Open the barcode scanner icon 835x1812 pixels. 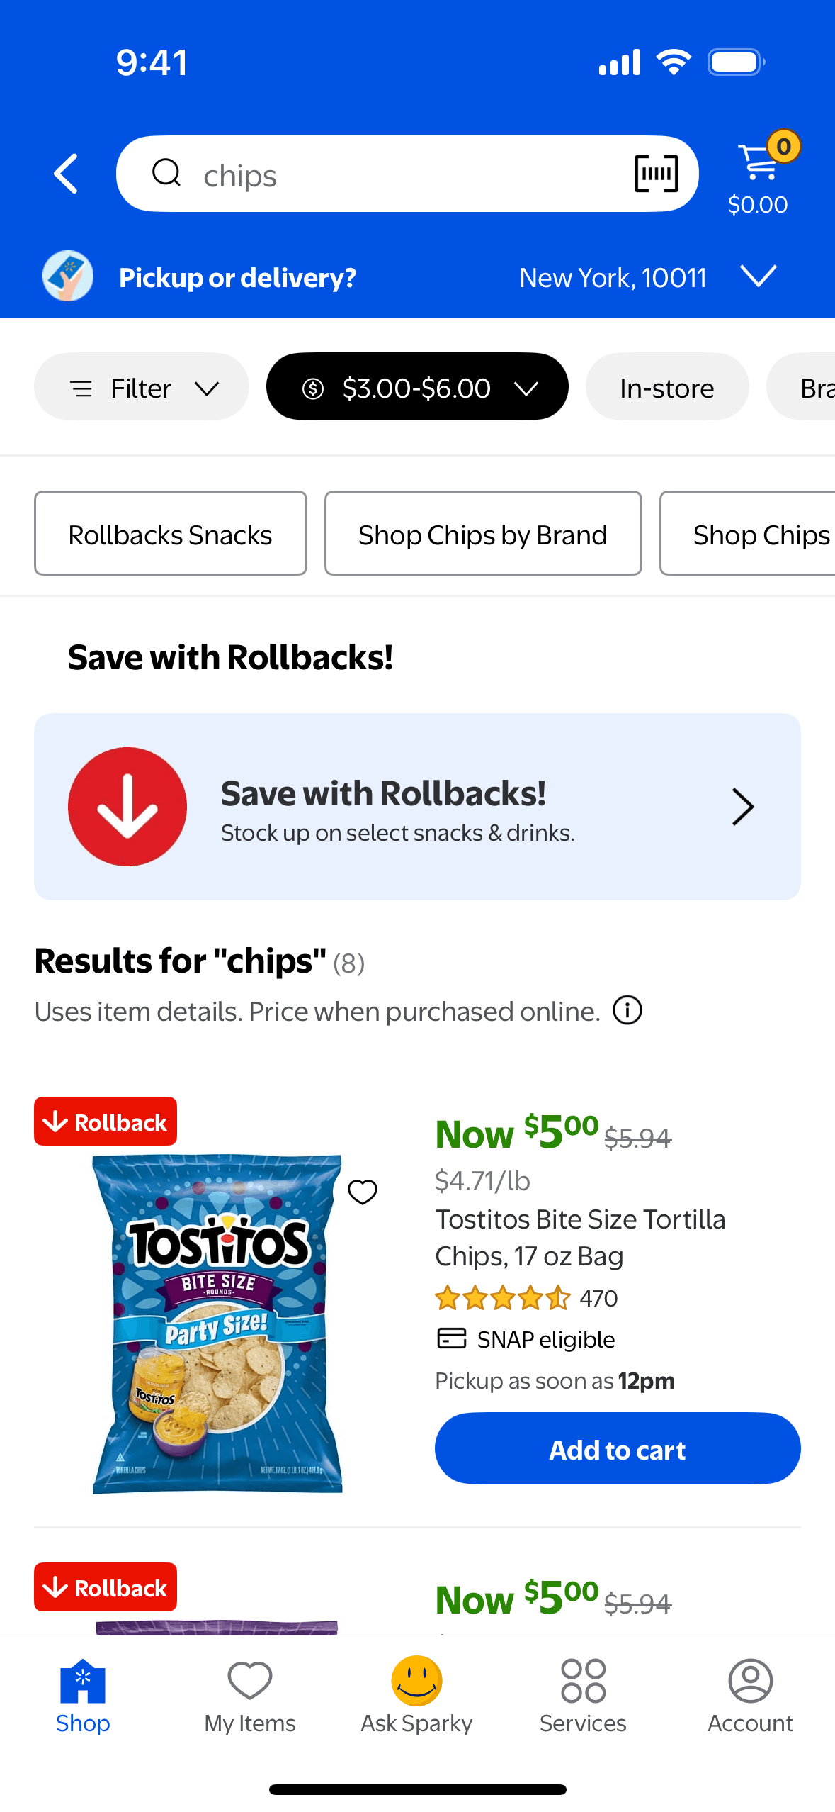[656, 174]
